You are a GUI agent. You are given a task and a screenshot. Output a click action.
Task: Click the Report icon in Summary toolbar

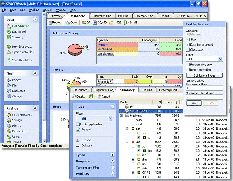pyautogui.click(x=99, y=96)
